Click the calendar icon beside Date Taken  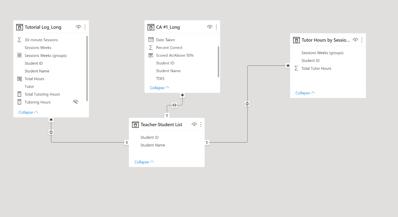point(151,40)
